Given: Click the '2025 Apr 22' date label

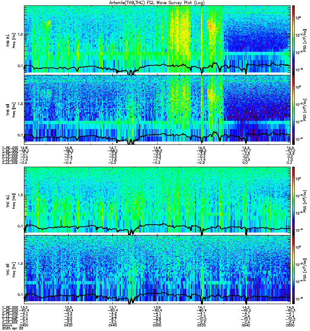Looking at the screenshot, I should pyautogui.click(x=13, y=329).
